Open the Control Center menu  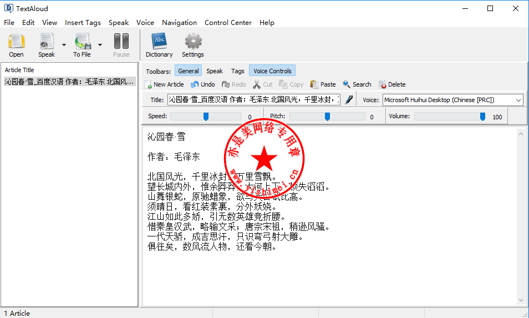(228, 23)
